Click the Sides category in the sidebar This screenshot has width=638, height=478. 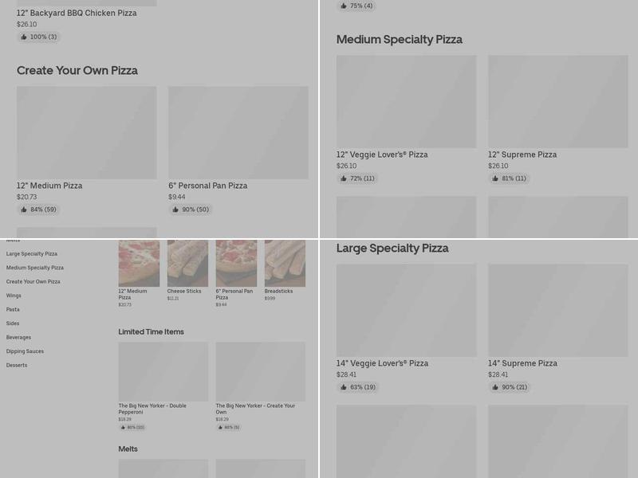(x=14, y=323)
